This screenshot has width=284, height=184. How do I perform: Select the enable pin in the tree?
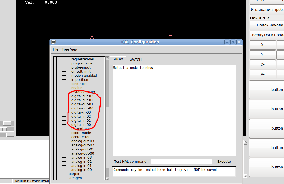click(x=77, y=88)
